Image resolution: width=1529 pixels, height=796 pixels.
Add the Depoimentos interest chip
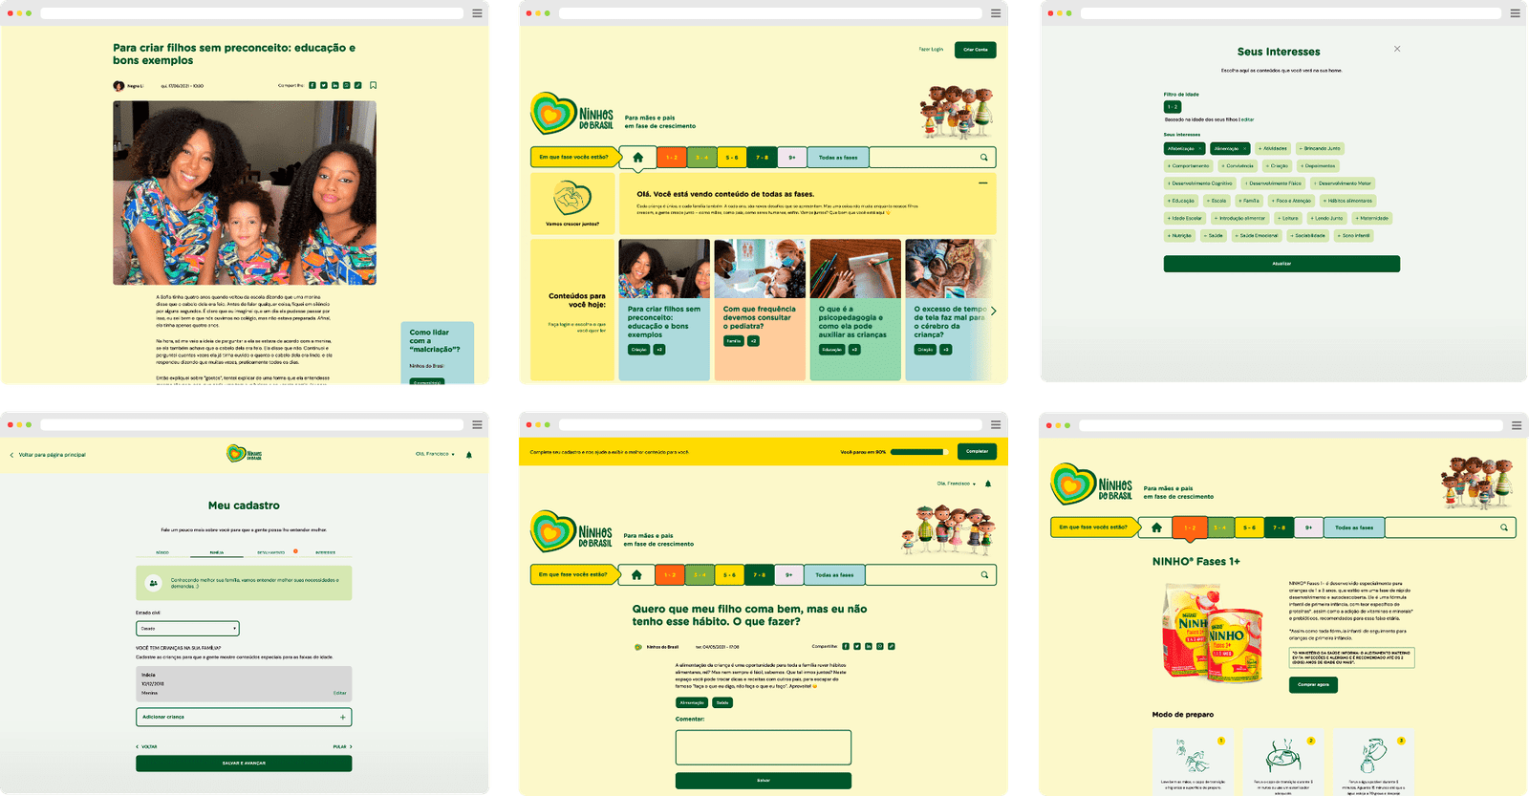coord(1318,165)
